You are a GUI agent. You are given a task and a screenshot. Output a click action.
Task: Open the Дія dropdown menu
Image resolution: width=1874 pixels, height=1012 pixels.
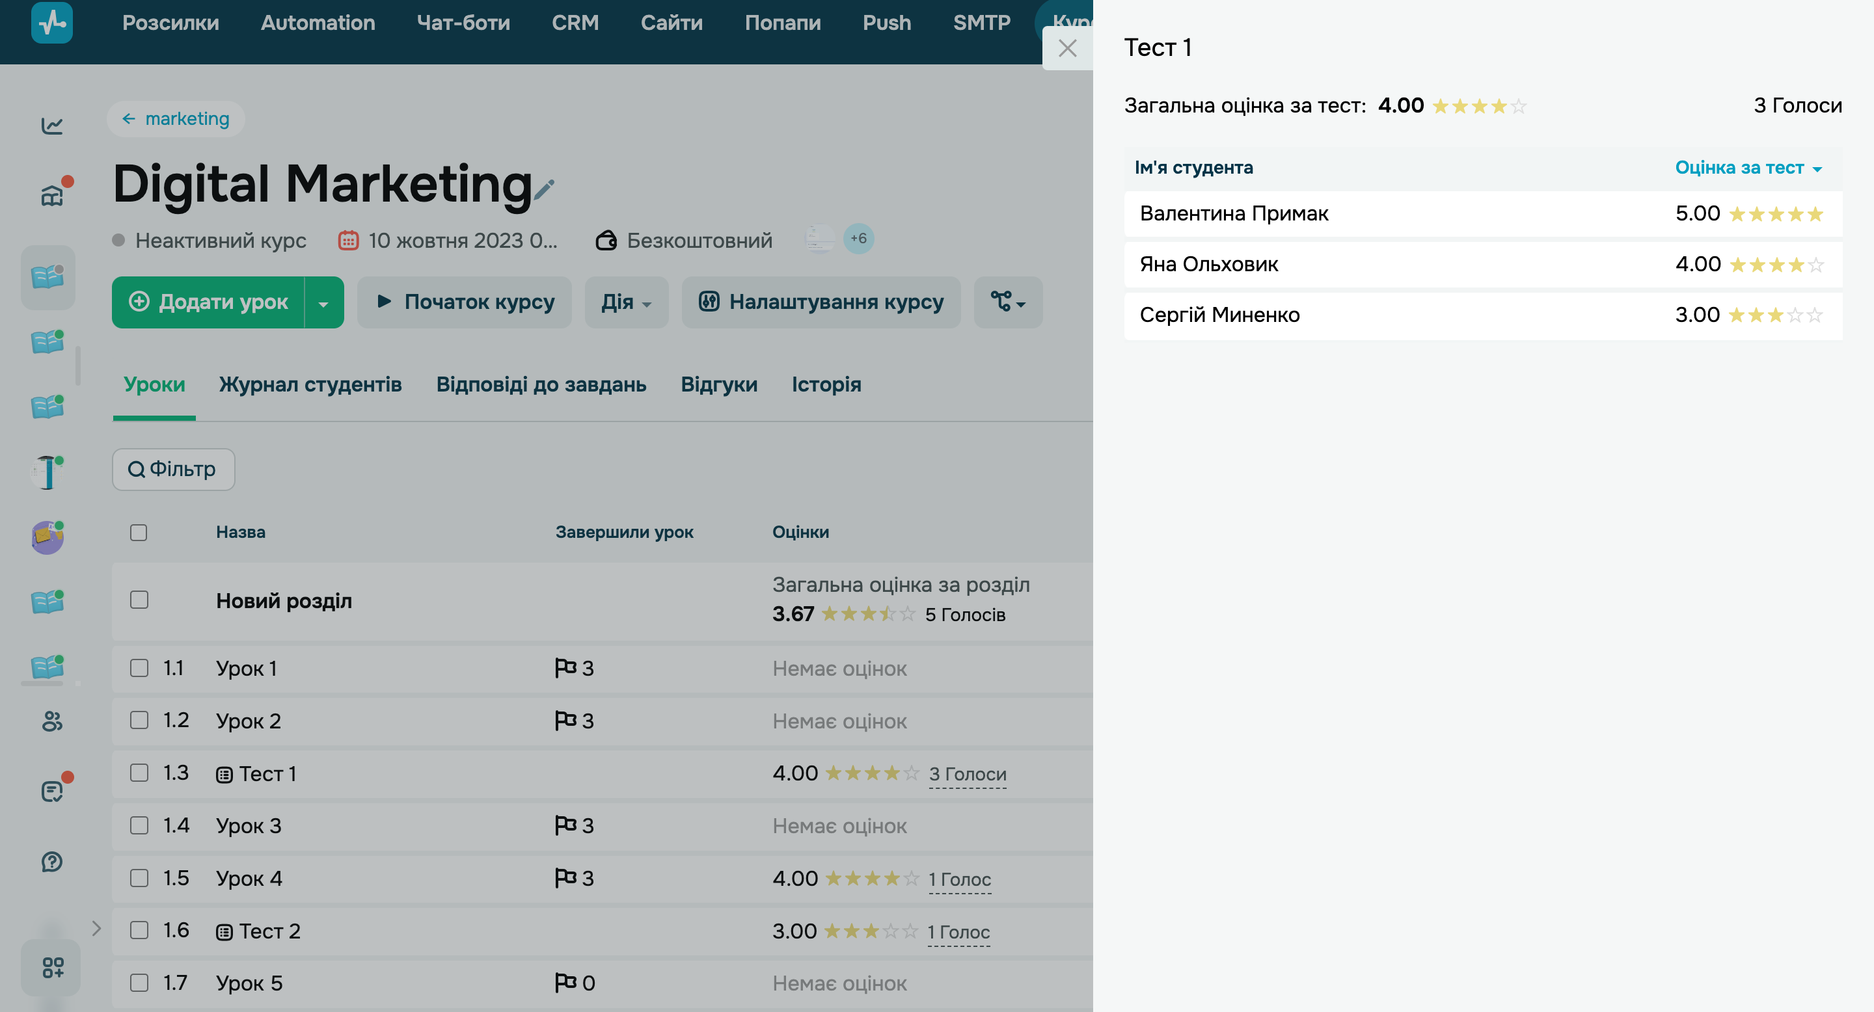coord(625,302)
